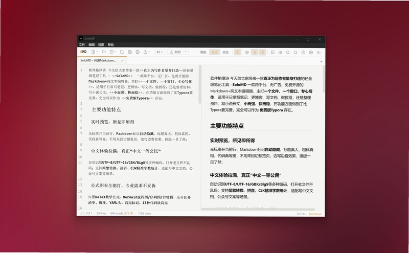Open the 视图 menu
This screenshot has height=253, width=409.
point(101,44)
